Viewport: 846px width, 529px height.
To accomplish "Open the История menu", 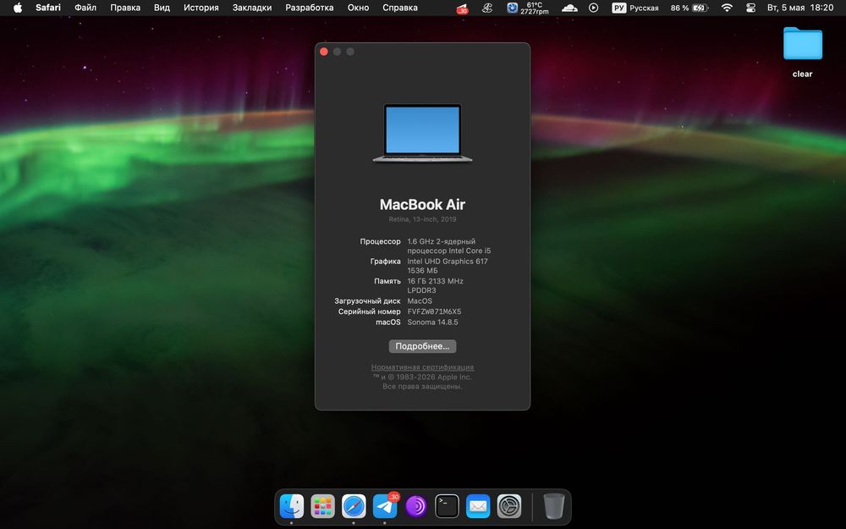I will (x=201, y=8).
